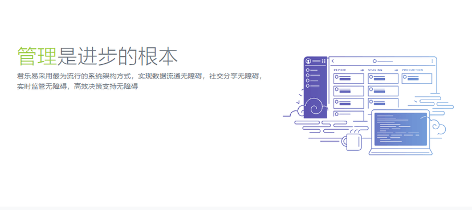Click the 是进步的根本 heading text
Screen dimensions: 472x210
tap(117, 56)
